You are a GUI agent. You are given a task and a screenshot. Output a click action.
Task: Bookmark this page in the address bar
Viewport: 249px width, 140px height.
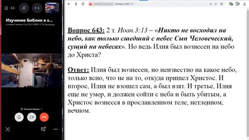pos(221,4)
